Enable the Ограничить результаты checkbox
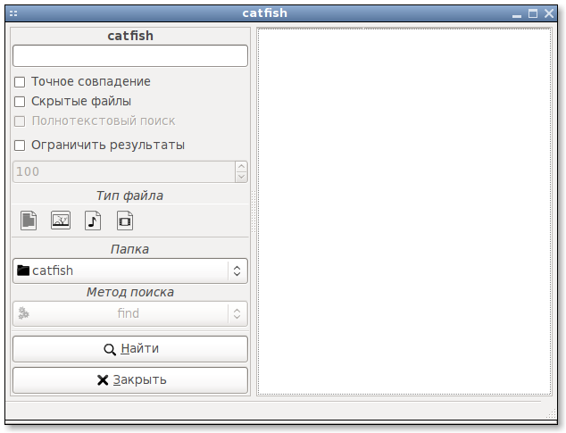The width and height of the screenshot is (566, 433). 20,146
